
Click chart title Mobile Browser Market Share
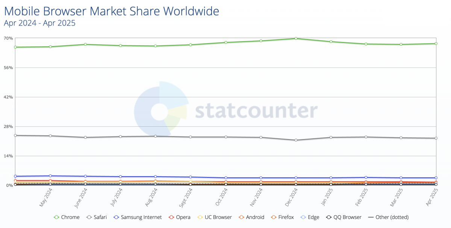(111, 11)
